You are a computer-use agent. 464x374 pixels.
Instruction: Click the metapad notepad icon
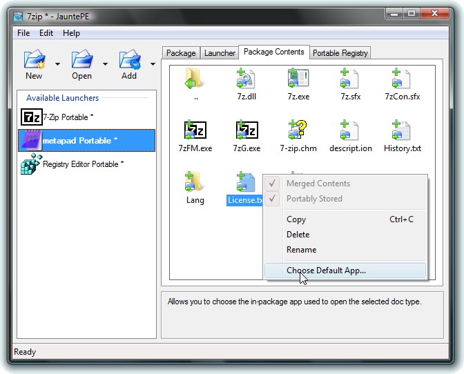[x=31, y=140]
